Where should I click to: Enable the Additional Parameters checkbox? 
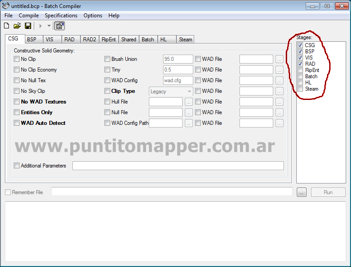pos(16,166)
